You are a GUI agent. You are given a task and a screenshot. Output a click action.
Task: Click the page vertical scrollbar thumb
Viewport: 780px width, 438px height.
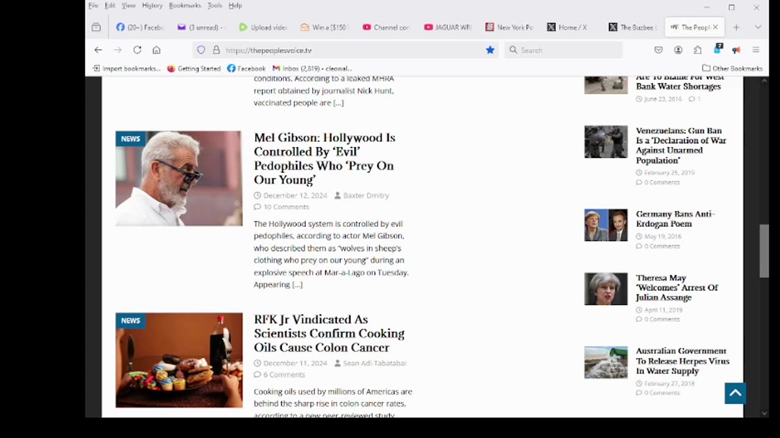(x=764, y=251)
